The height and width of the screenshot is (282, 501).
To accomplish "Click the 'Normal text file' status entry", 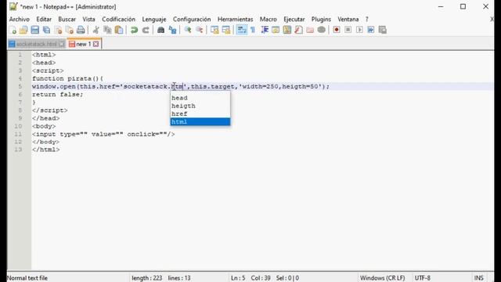I will point(27,278).
